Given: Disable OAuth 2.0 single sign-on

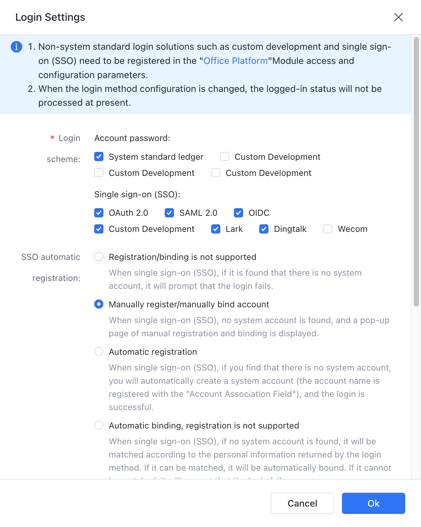Looking at the screenshot, I should 99,213.
